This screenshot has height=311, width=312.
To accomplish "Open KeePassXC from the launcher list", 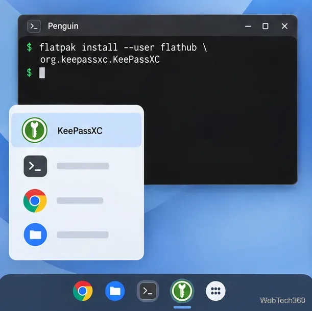I will coord(77,130).
